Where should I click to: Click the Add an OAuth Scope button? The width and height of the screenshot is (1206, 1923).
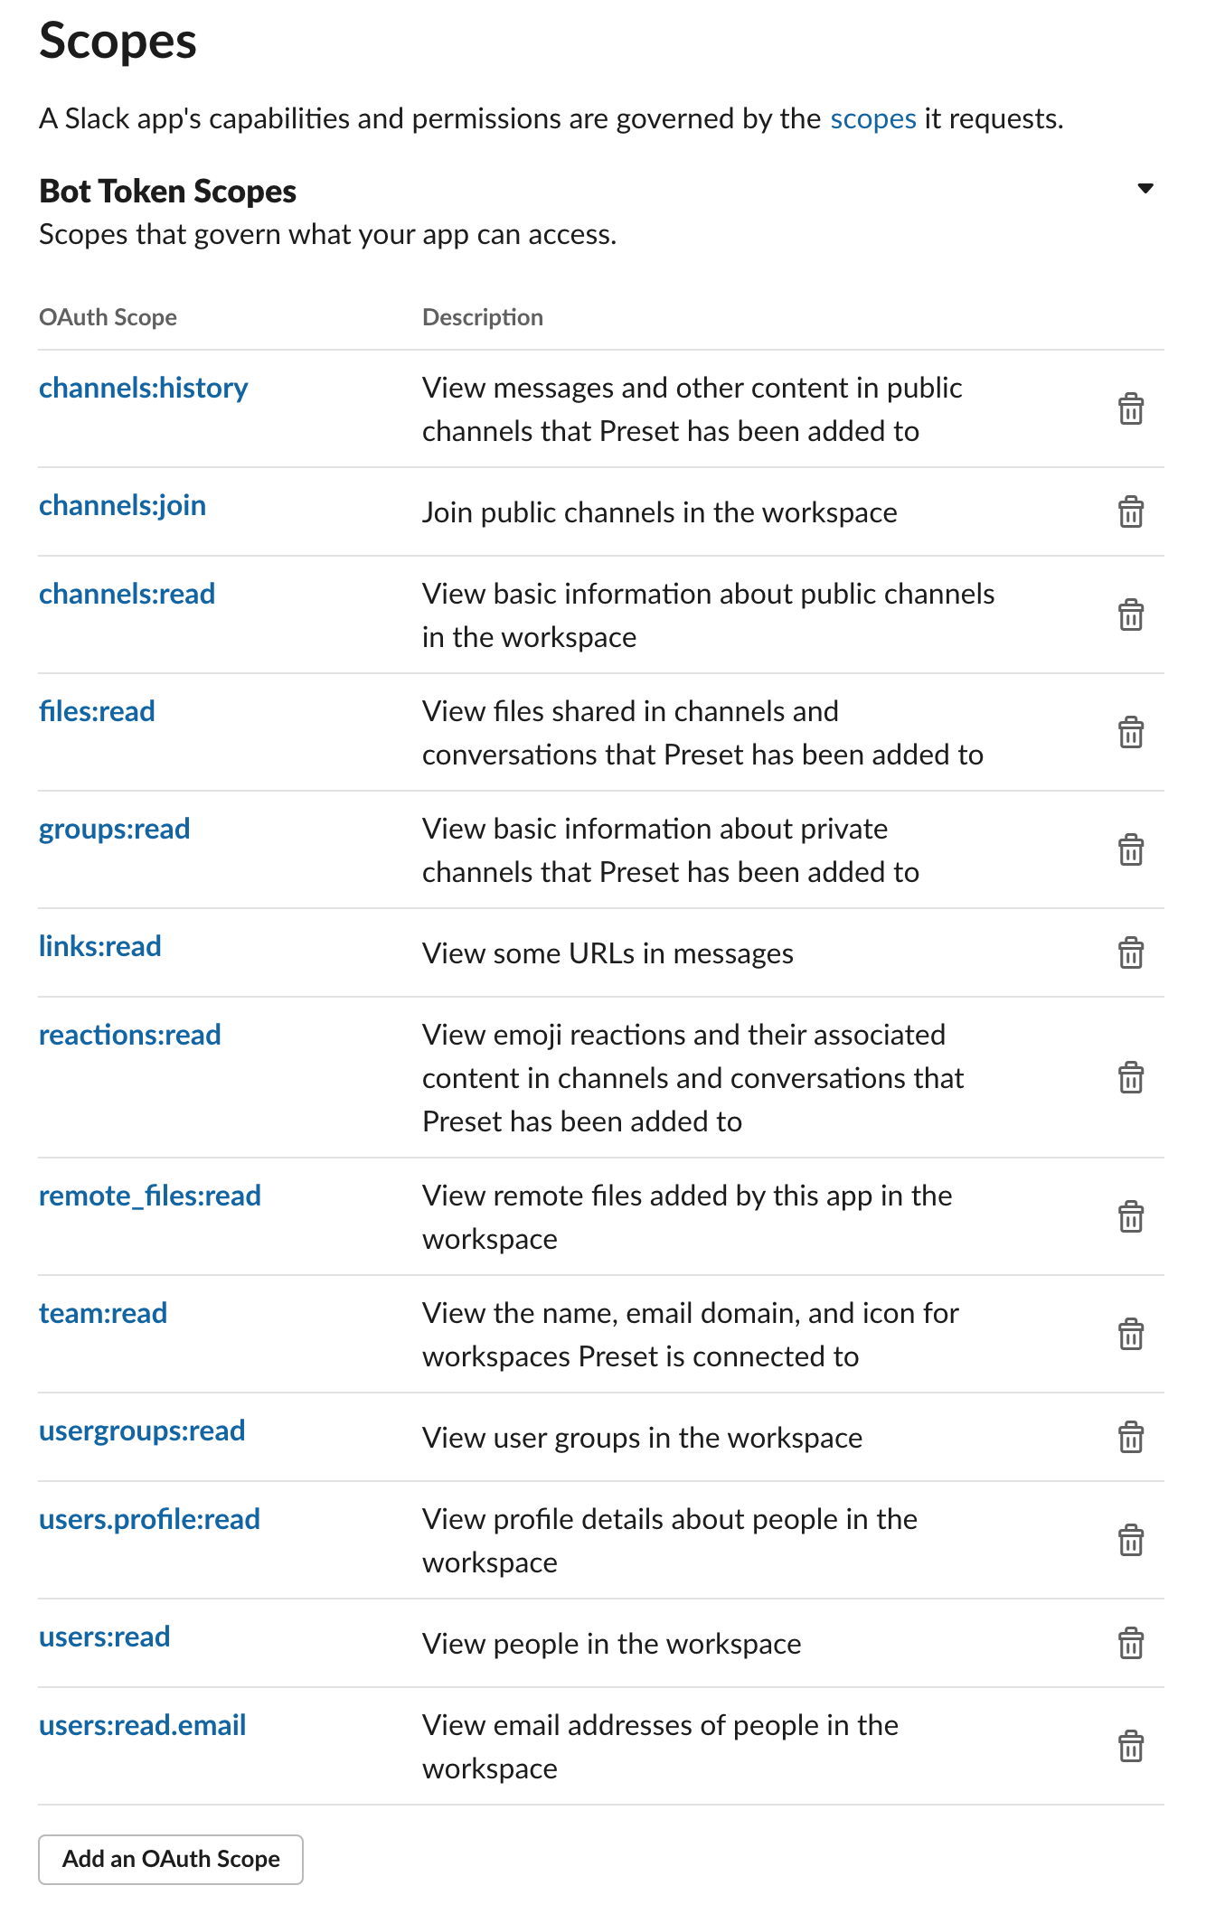171,1859
